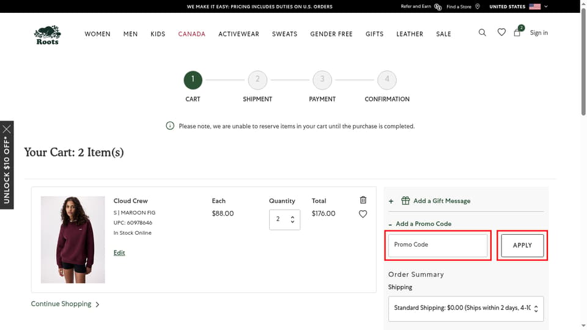Click the United States flag icon
Viewport: 587px width, 330px height.
[534, 6]
